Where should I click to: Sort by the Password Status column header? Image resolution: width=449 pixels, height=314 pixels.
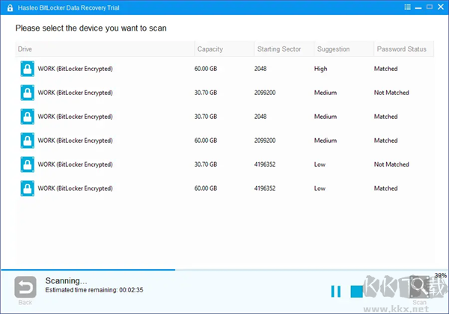[404, 49]
